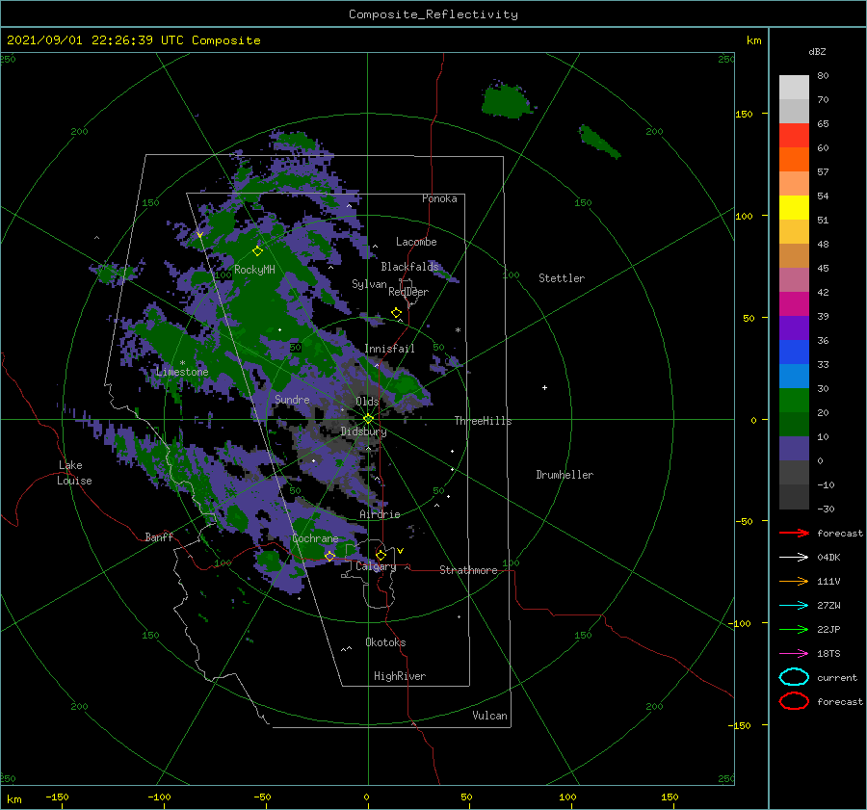
Task: Click the Calgary city label
Action: (376, 566)
